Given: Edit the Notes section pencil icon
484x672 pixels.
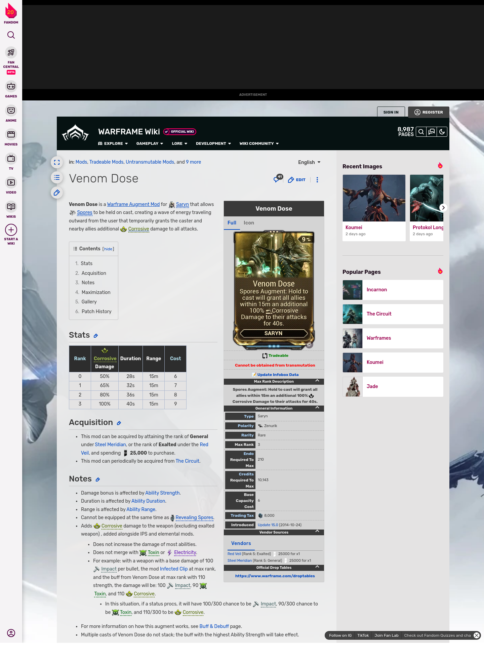Looking at the screenshot, I should click(x=98, y=479).
